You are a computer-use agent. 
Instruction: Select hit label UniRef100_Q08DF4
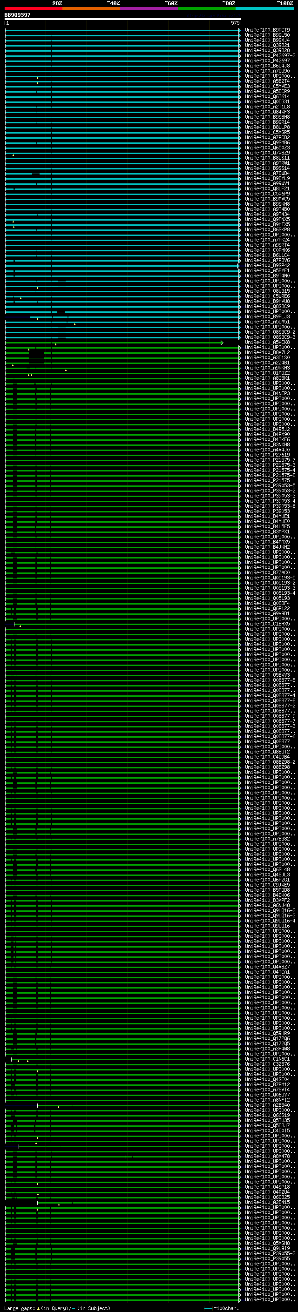(x=267, y=604)
